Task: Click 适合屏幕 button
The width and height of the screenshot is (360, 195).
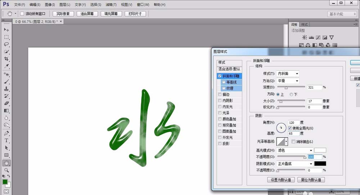Action: [87, 14]
